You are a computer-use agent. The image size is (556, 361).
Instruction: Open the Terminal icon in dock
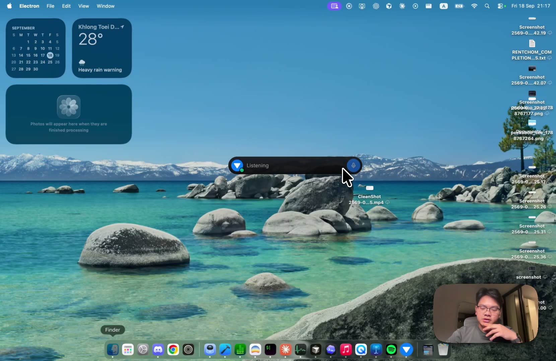(270, 350)
